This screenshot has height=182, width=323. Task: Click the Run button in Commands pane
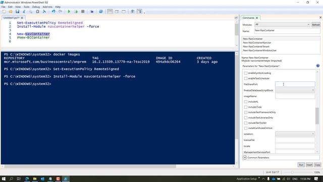coord(301,165)
